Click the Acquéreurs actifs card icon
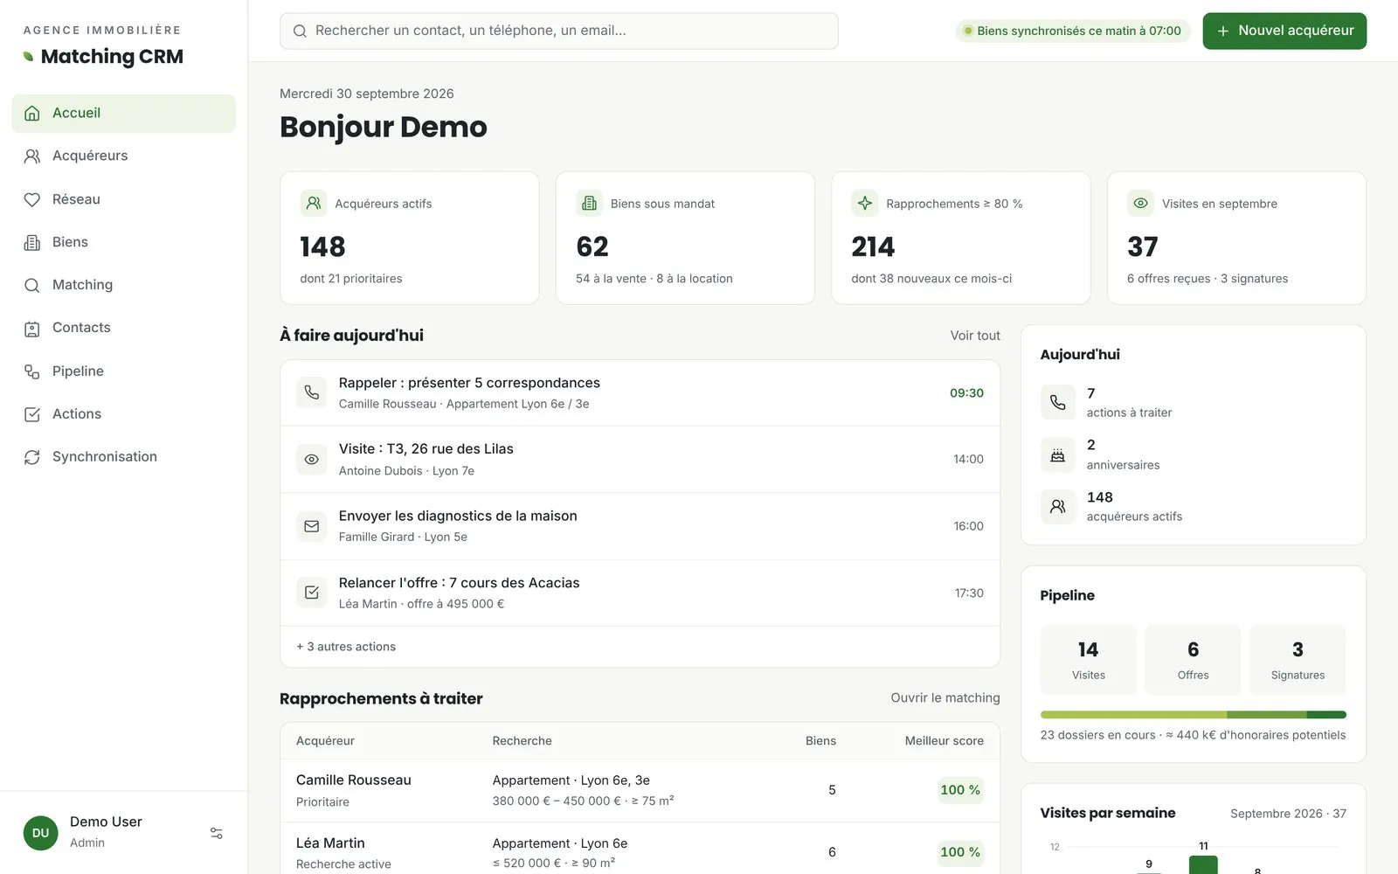 point(313,203)
